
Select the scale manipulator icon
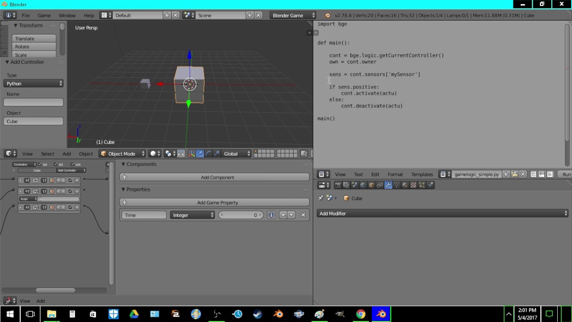point(217,154)
